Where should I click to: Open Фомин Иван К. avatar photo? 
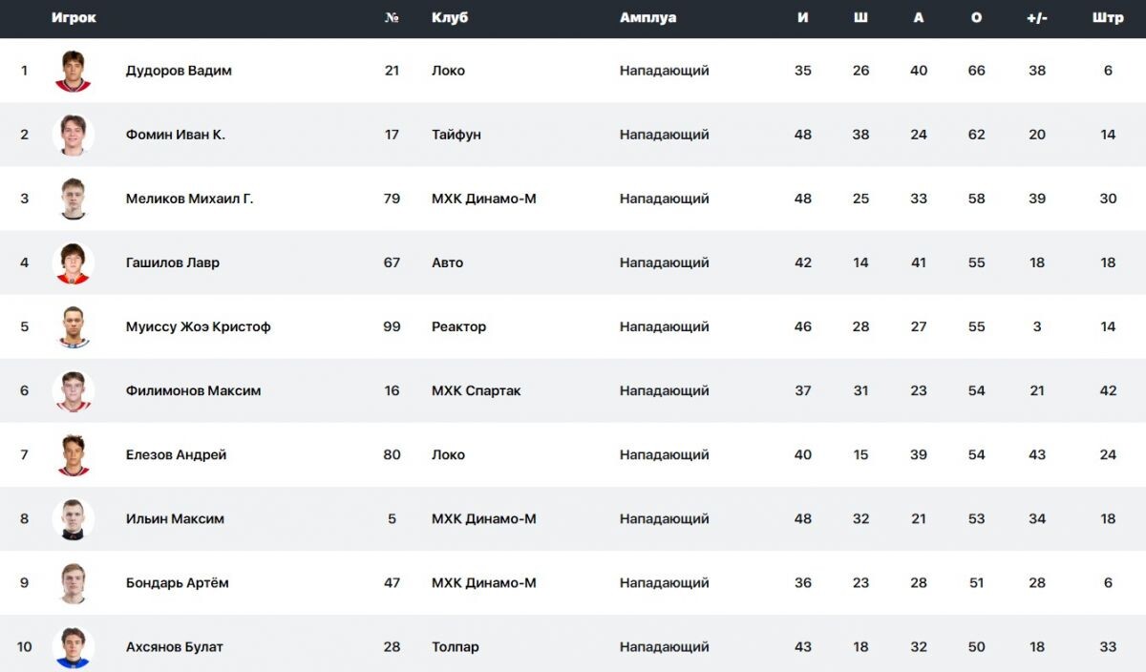tap(73, 135)
